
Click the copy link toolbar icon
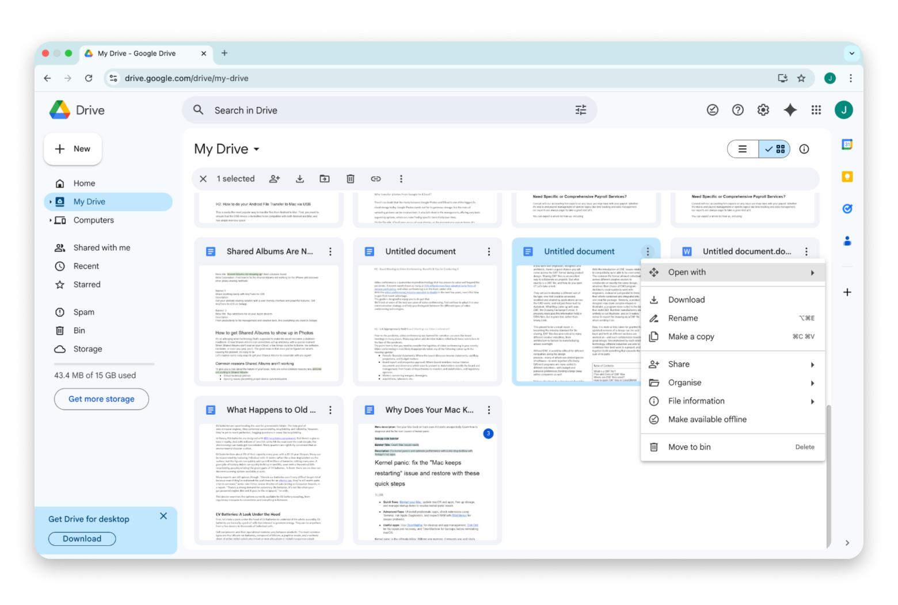[375, 179]
